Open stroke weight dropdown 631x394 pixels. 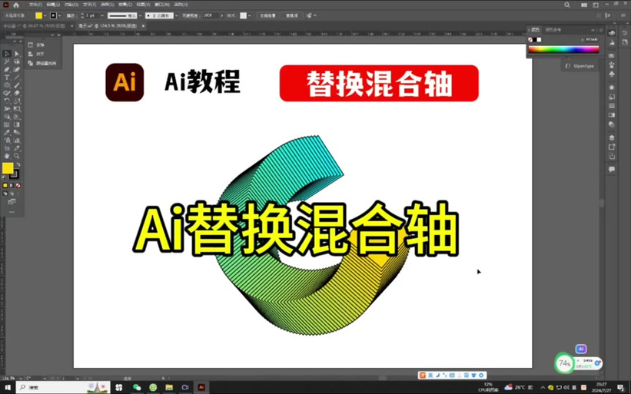102,15
